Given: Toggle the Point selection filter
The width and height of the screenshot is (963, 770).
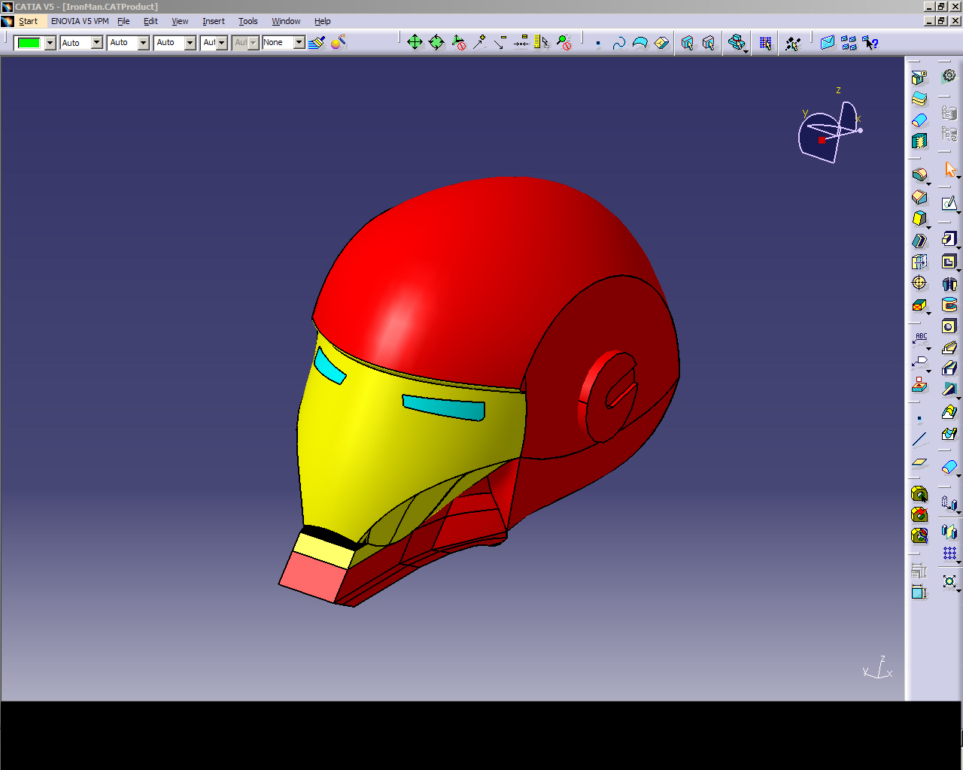Looking at the screenshot, I should (598, 44).
